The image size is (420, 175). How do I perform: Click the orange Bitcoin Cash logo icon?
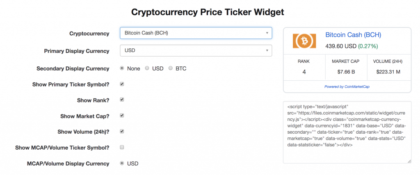304,41
